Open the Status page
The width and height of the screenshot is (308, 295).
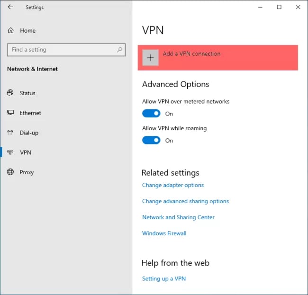click(27, 93)
